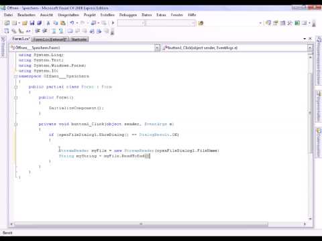Image resolution: width=322 pixels, height=241 pixels.
Task: Click the Open File folder icon
Action: tap(25, 23)
